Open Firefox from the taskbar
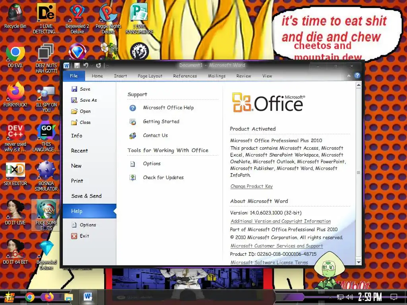Viewport: 407px width, 305px height. click(x=49, y=297)
